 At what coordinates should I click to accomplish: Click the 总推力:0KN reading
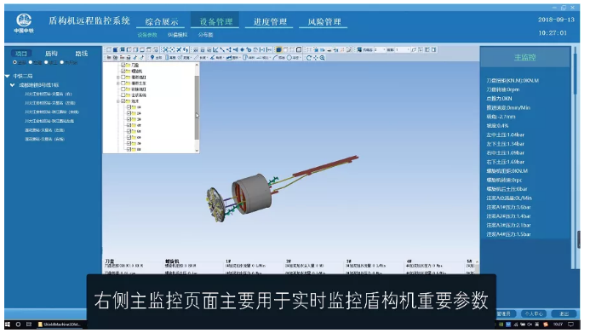pos(499,99)
